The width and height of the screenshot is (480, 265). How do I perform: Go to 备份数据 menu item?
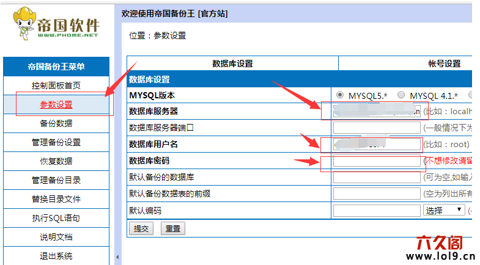click(x=56, y=123)
